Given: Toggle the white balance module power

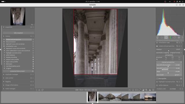Looking at the screenshot, I should point(157,85).
